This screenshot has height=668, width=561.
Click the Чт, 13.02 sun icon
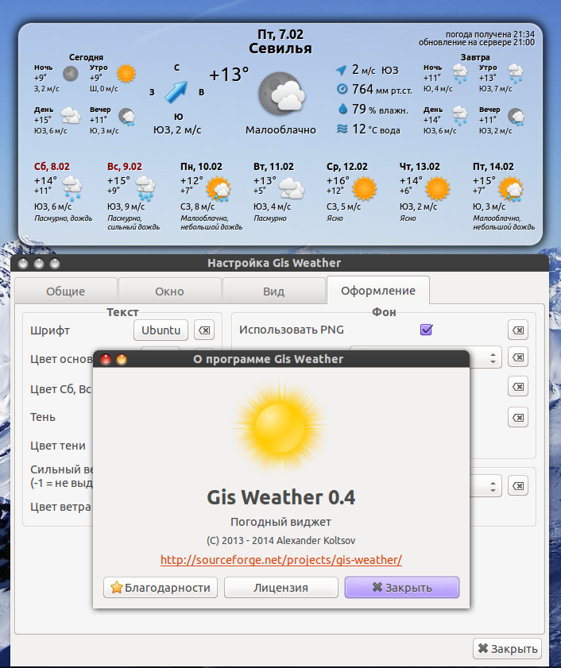[437, 189]
